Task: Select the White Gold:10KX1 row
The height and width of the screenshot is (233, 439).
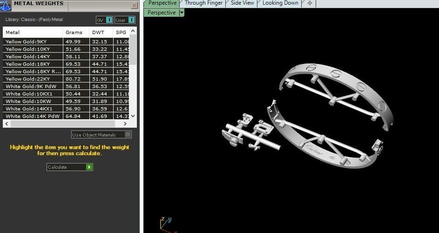Action: click(66, 94)
